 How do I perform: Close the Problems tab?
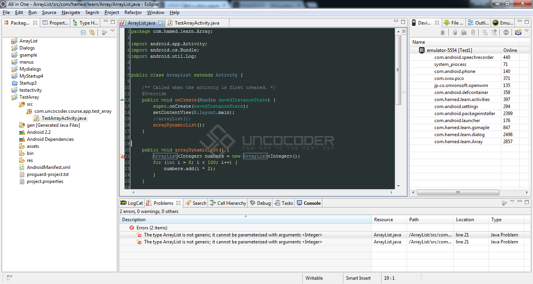tap(178, 203)
